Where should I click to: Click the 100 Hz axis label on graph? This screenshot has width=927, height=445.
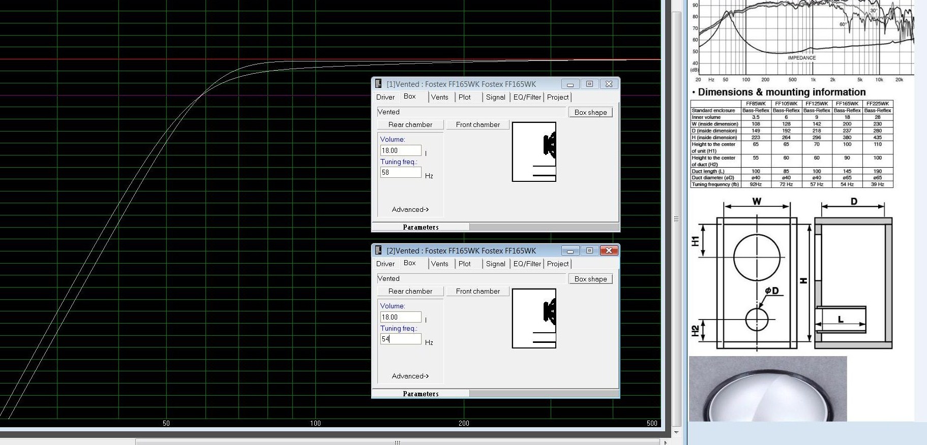(x=315, y=423)
